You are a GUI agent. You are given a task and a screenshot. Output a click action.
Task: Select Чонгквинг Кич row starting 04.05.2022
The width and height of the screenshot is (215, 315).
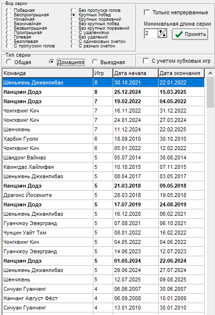click(103, 242)
